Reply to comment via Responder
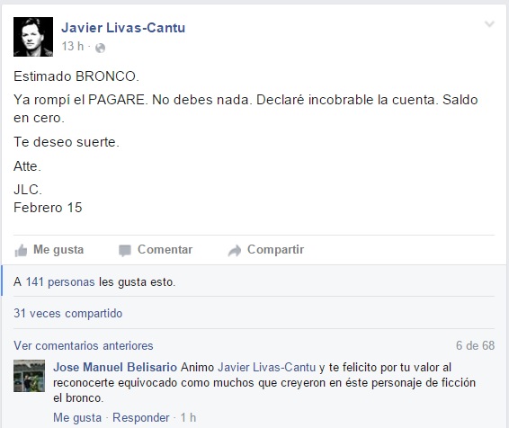The image size is (509, 428). (x=141, y=417)
